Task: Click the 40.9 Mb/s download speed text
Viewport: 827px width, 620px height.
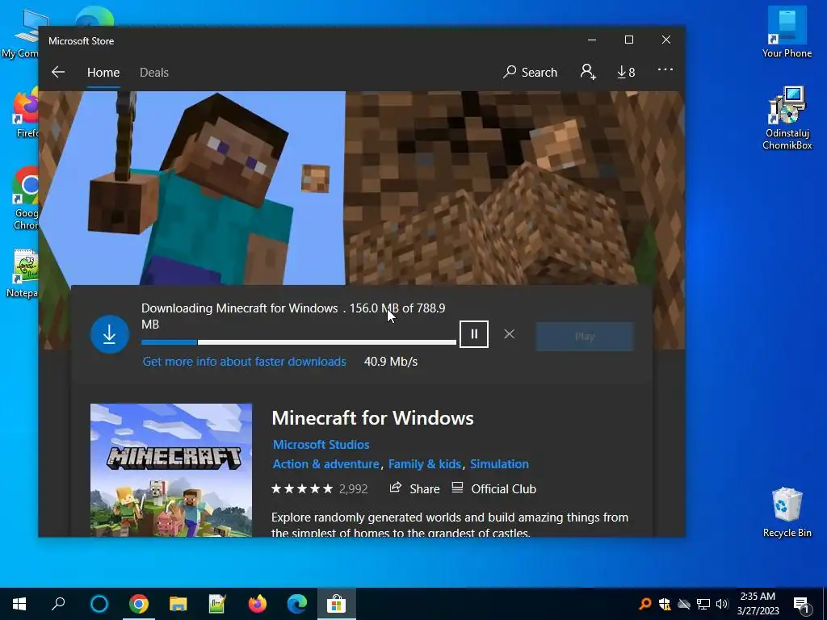Action: coord(391,362)
